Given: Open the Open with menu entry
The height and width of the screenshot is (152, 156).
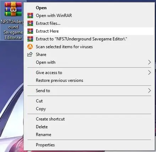Looking at the screenshot, I should (89, 62).
